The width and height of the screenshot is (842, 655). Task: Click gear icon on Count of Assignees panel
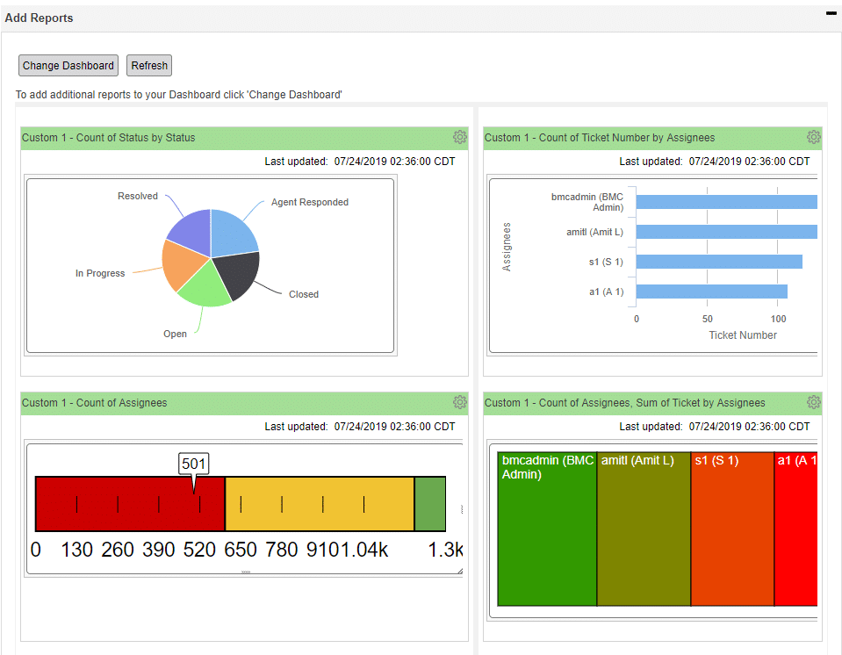[x=460, y=402]
